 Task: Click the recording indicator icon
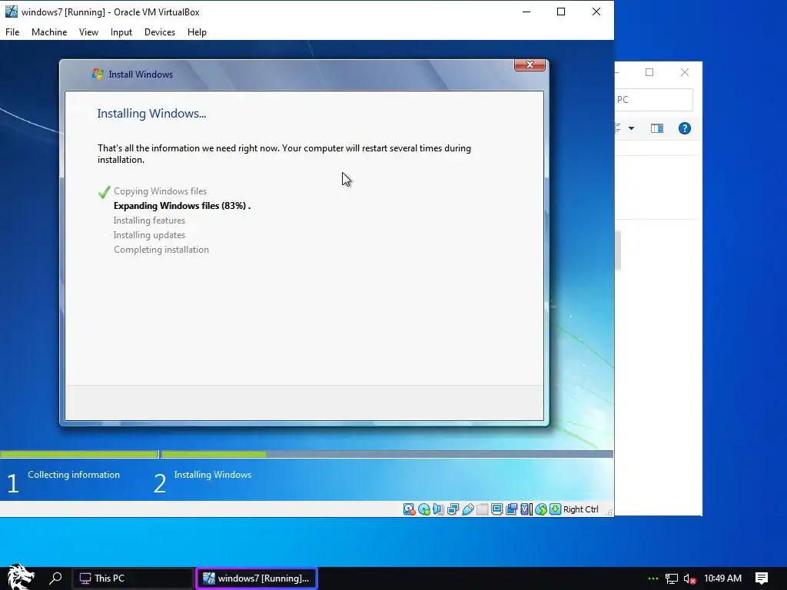[x=511, y=509]
